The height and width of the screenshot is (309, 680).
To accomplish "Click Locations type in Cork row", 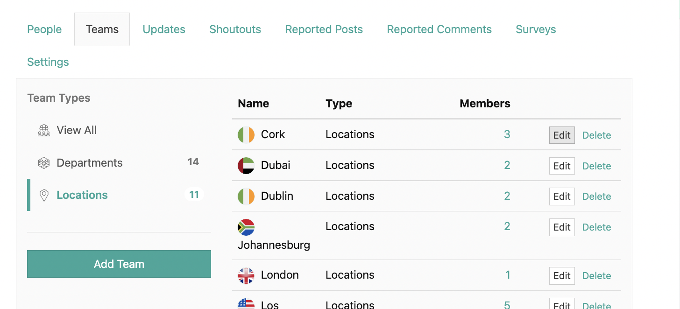I will [350, 134].
